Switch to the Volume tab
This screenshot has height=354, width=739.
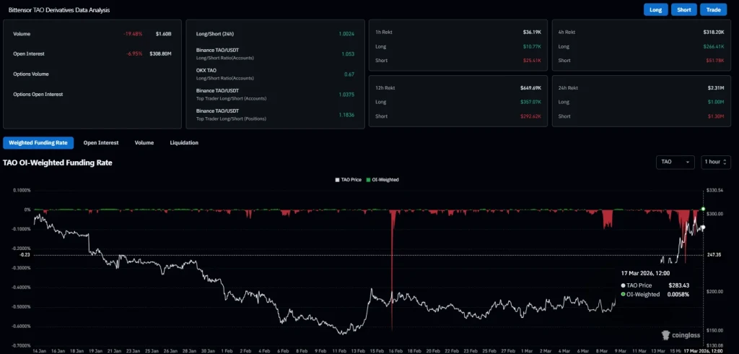(144, 142)
